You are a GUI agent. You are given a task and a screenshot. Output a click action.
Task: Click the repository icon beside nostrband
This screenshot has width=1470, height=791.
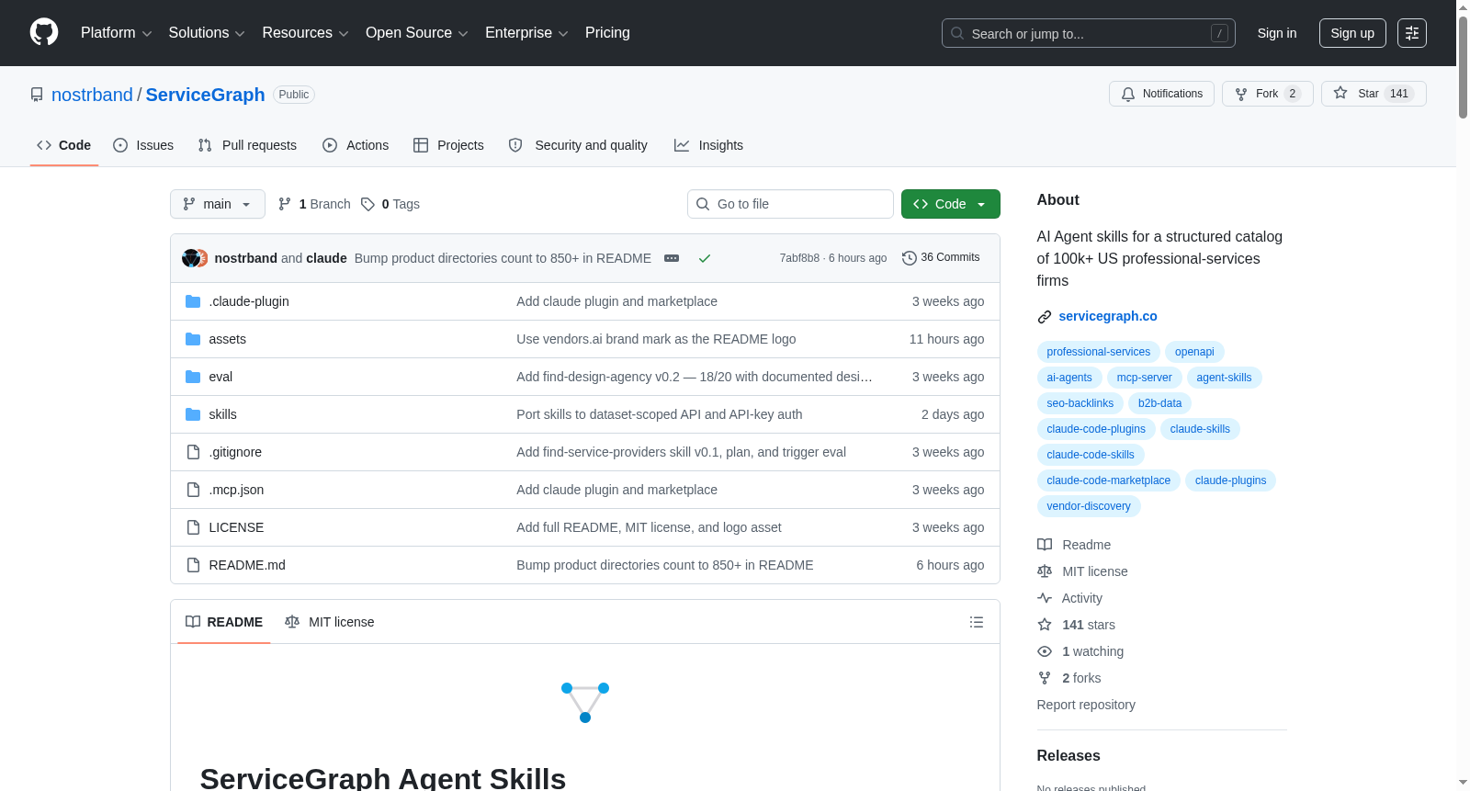pos(37,95)
